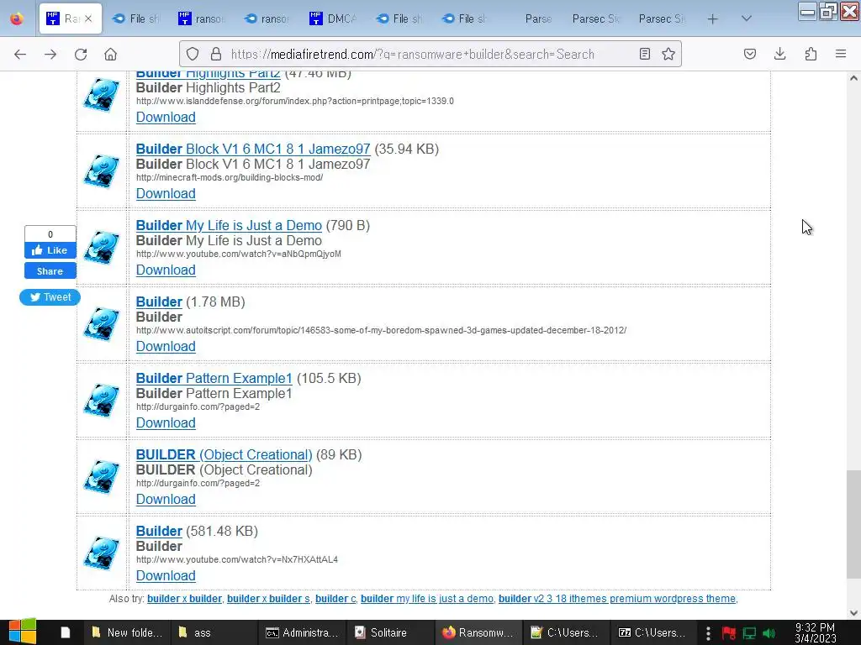Click disk icon beside Builder Block V1 6

point(102,171)
